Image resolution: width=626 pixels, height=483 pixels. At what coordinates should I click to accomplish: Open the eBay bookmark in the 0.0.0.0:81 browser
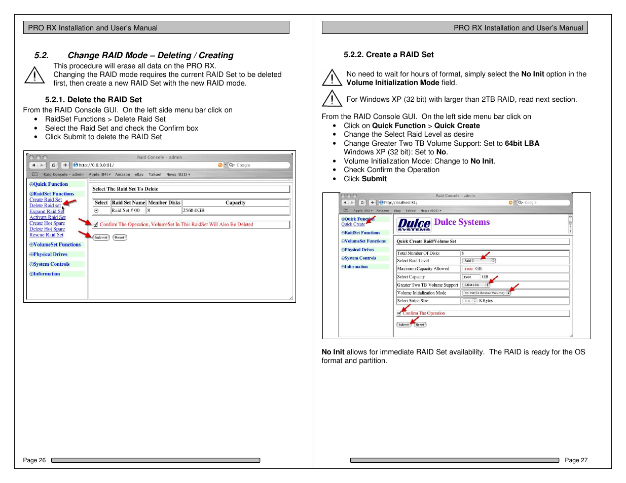coord(139,174)
